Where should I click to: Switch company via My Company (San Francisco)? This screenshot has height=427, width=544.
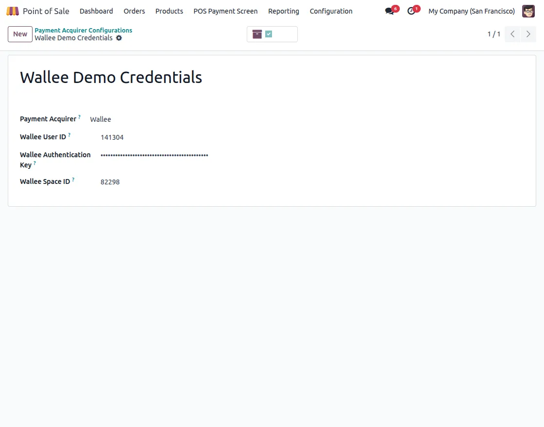pos(472,11)
